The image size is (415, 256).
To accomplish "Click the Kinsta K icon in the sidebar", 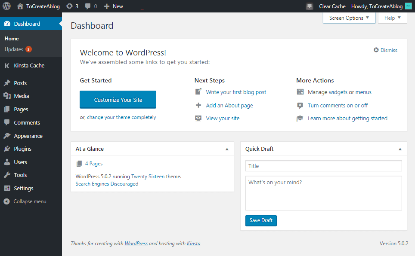I will coord(7,66).
